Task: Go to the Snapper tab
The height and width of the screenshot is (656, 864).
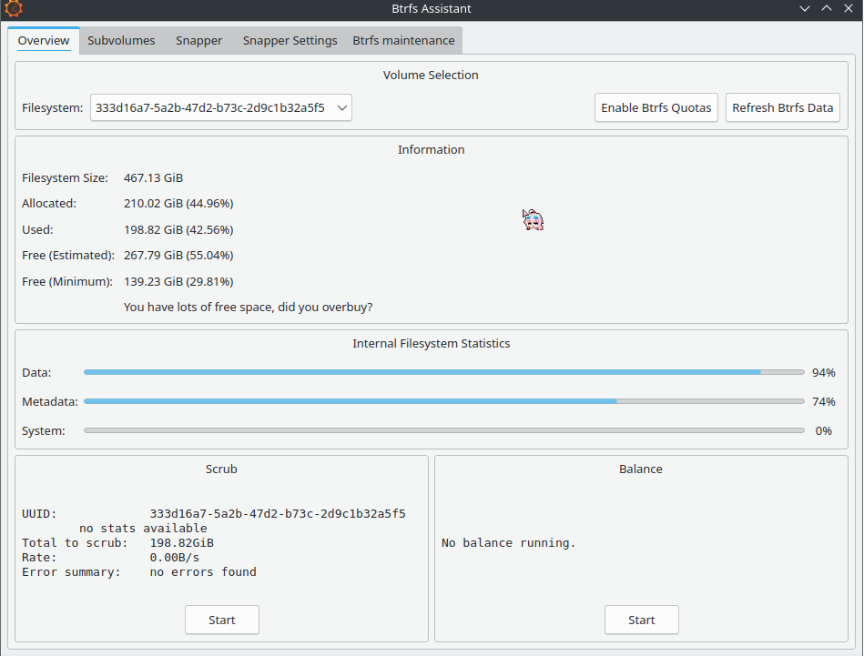Action: 198,41
